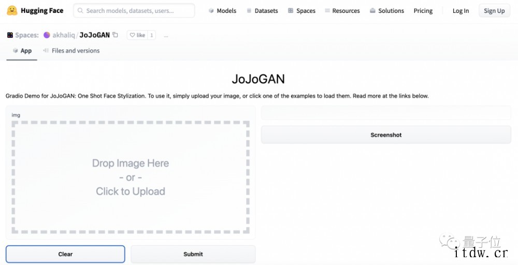
Task: Click the like button
Action: click(x=137, y=35)
